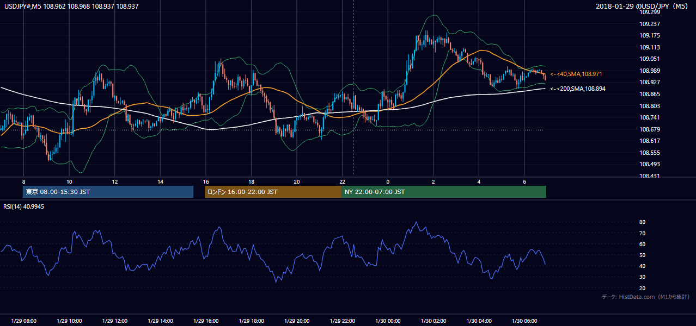Click price level 108.741 on the axis
The width and height of the screenshot is (696, 326).
tap(650, 117)
